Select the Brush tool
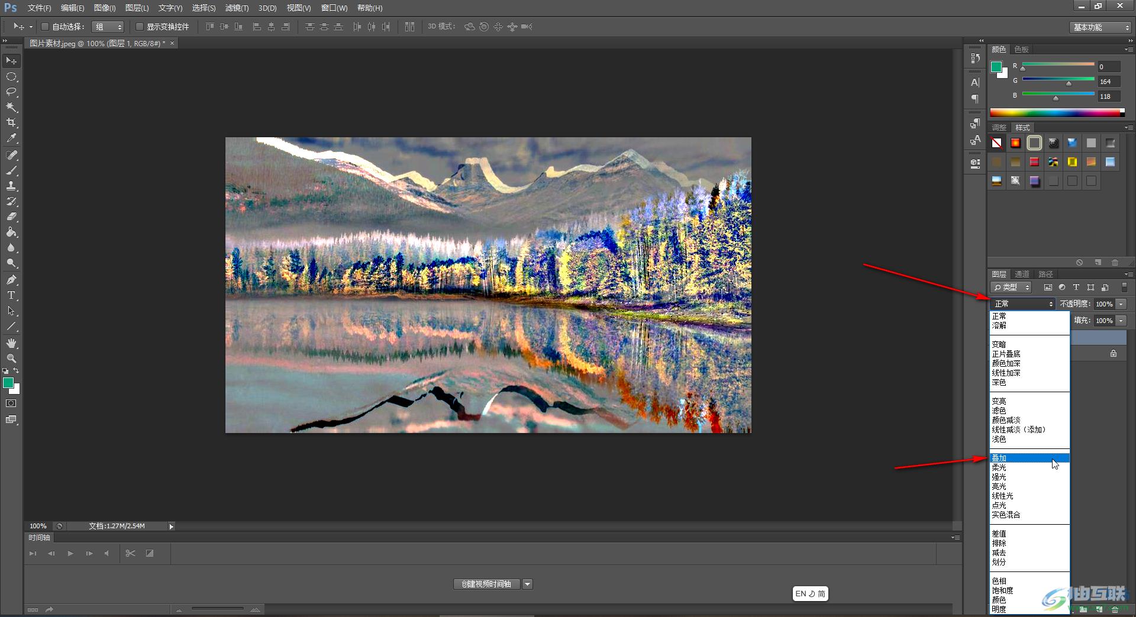Viewport: 1136px width, 617px height. (11, 170)
